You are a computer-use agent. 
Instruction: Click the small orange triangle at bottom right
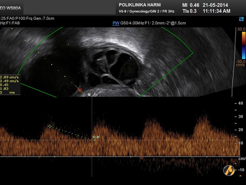[x=240, y=176]
